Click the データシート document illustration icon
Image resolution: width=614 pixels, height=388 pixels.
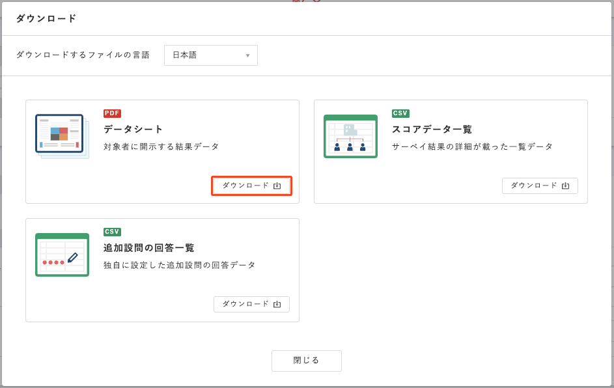pos(62,136)
